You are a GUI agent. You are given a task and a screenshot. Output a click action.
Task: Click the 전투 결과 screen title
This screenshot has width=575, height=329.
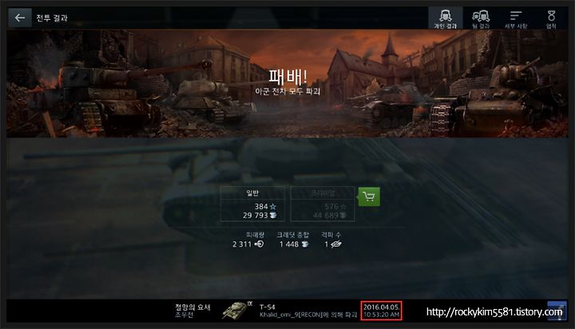click(52, 18)
